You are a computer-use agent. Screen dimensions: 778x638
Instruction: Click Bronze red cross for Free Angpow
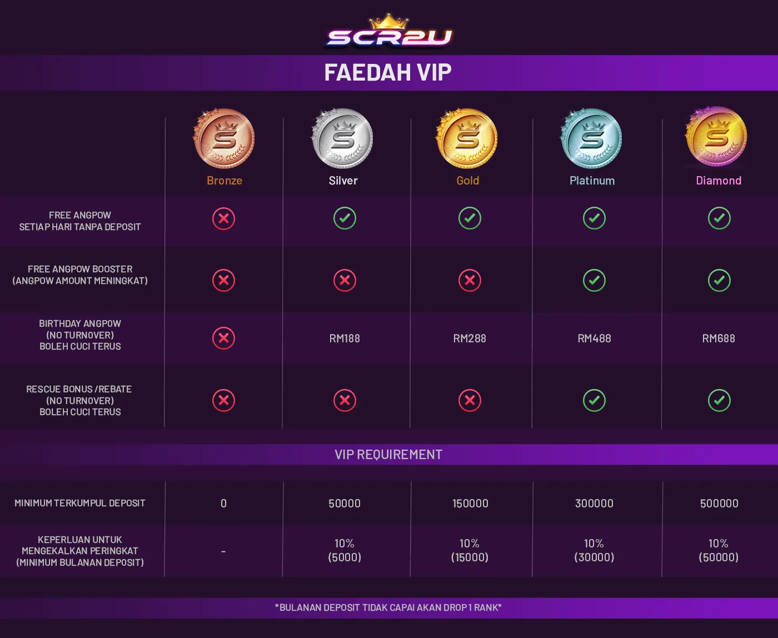[223, 218]
